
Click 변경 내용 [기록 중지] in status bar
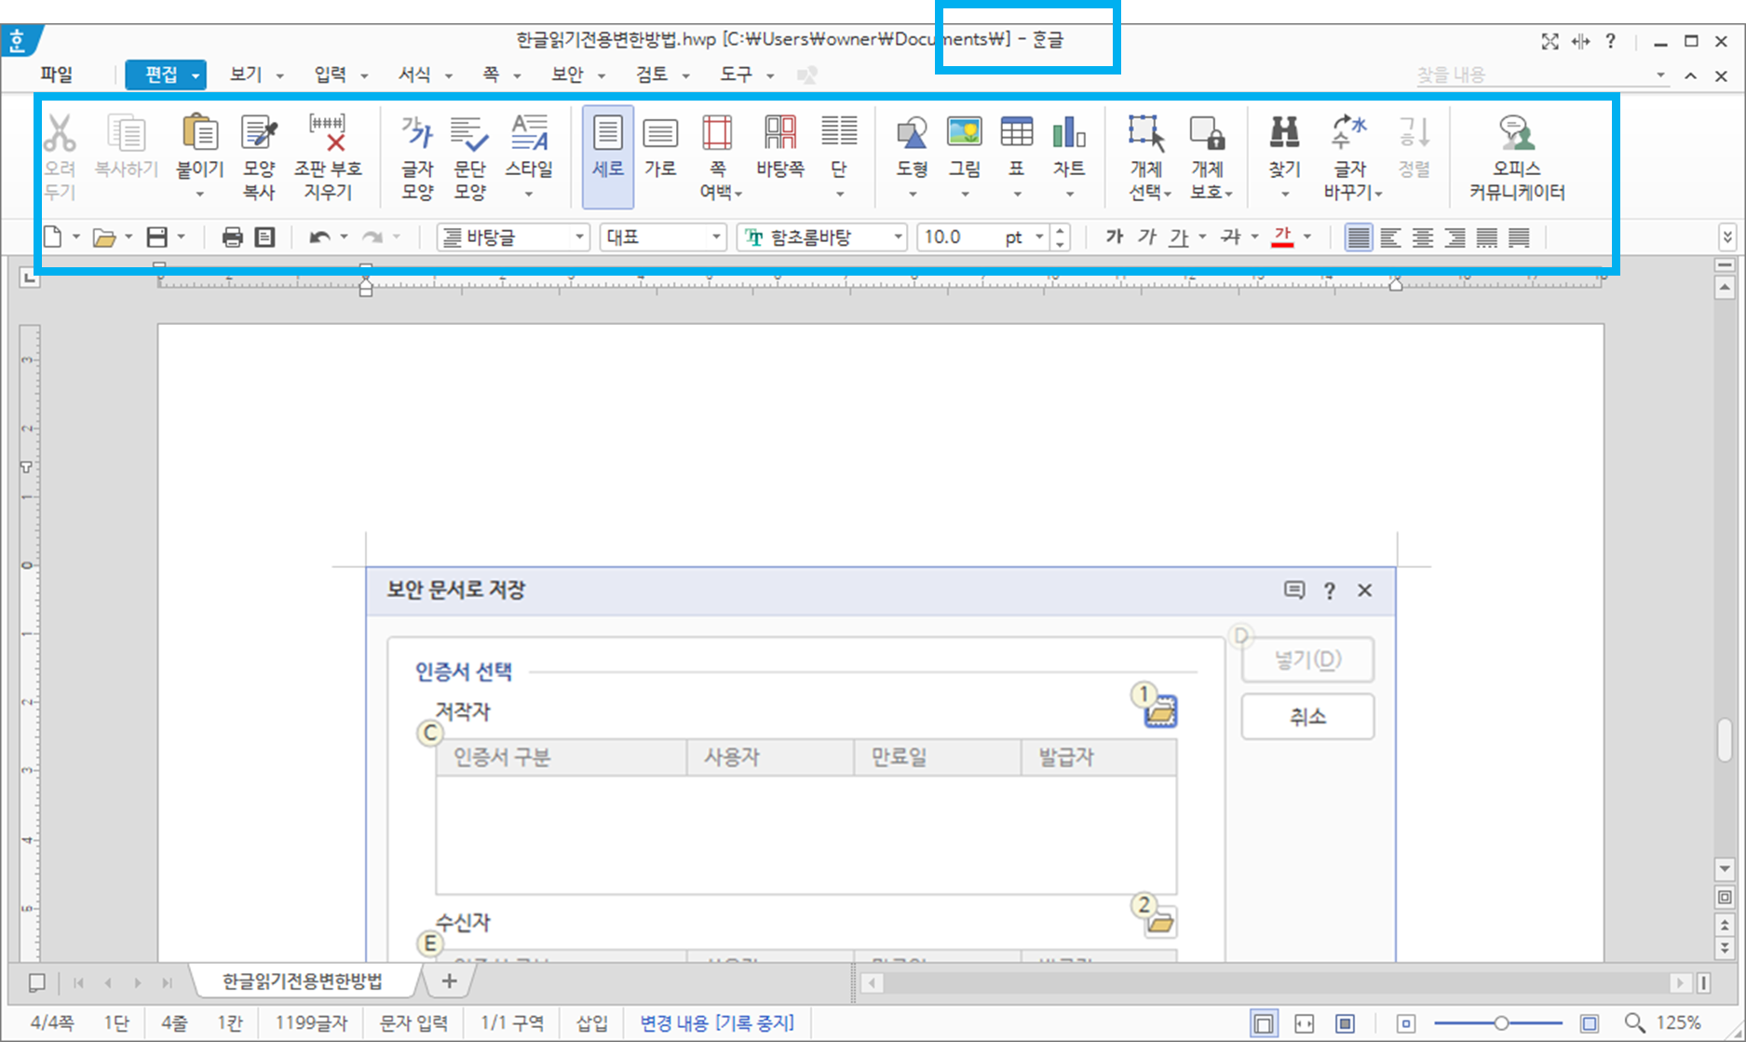[x=716, y=1022]
